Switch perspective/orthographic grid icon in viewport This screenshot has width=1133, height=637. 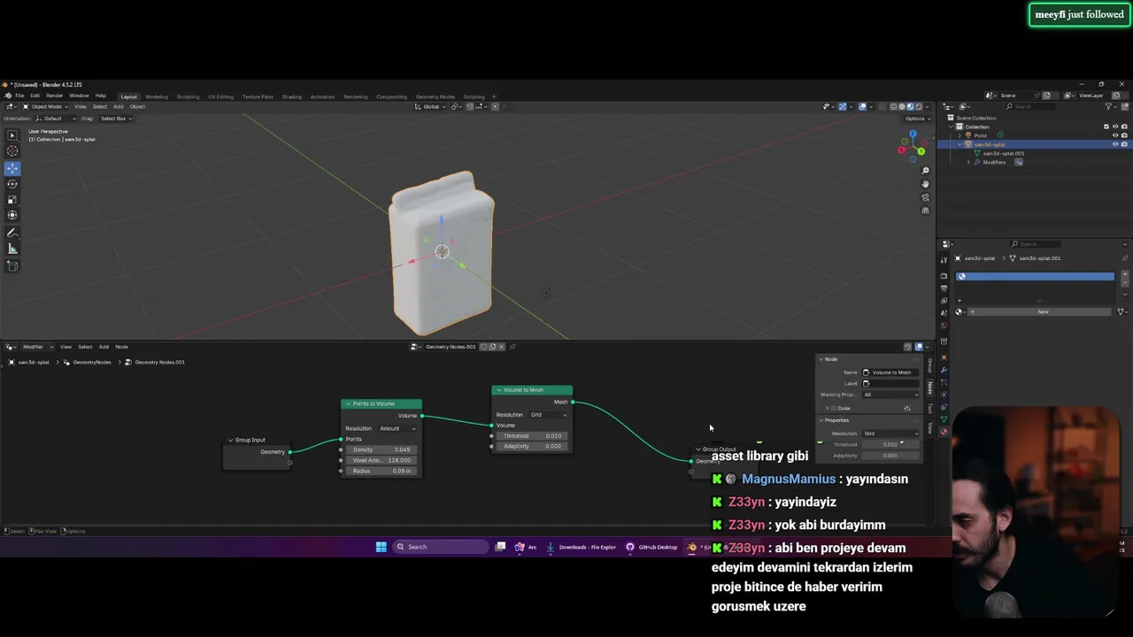[925, 211]
